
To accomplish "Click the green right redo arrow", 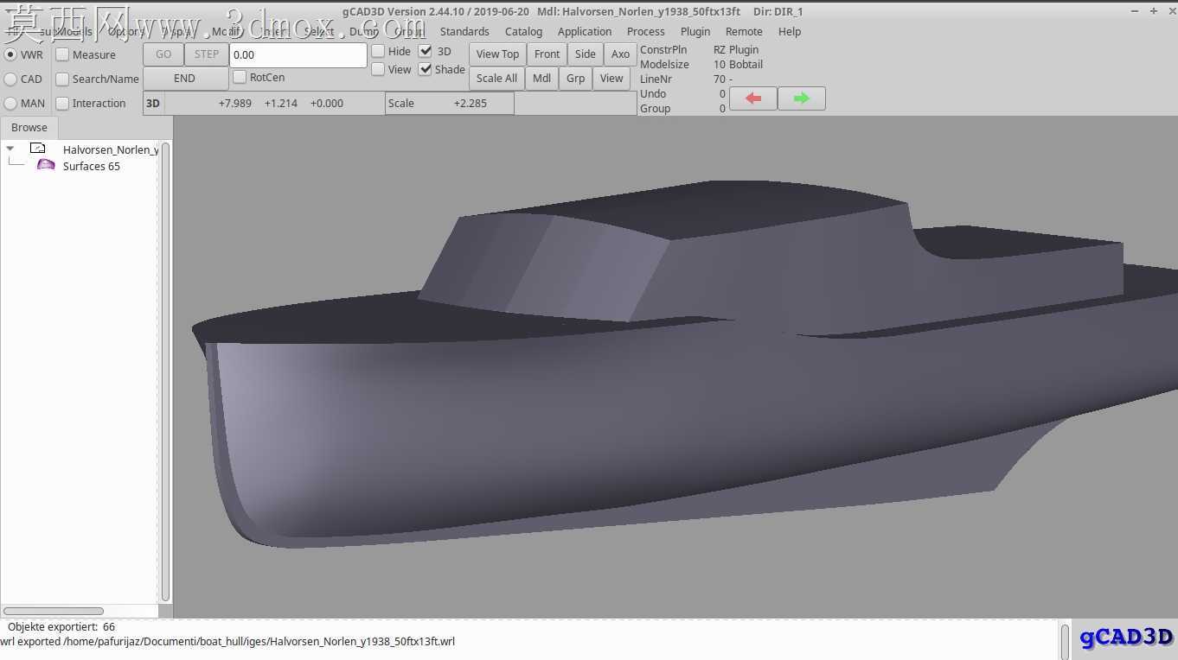I will (x=801, y=98).
